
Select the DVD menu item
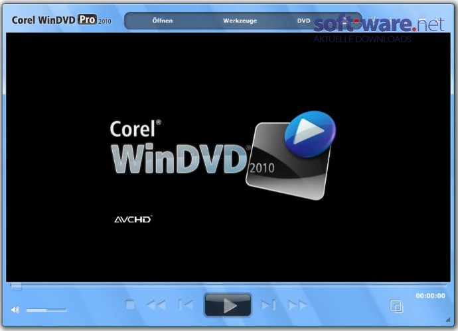(x=303, y=21)
